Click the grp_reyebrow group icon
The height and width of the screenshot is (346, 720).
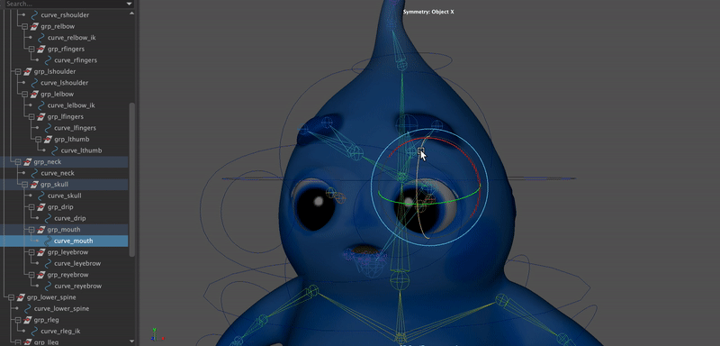tap(40, 275)
